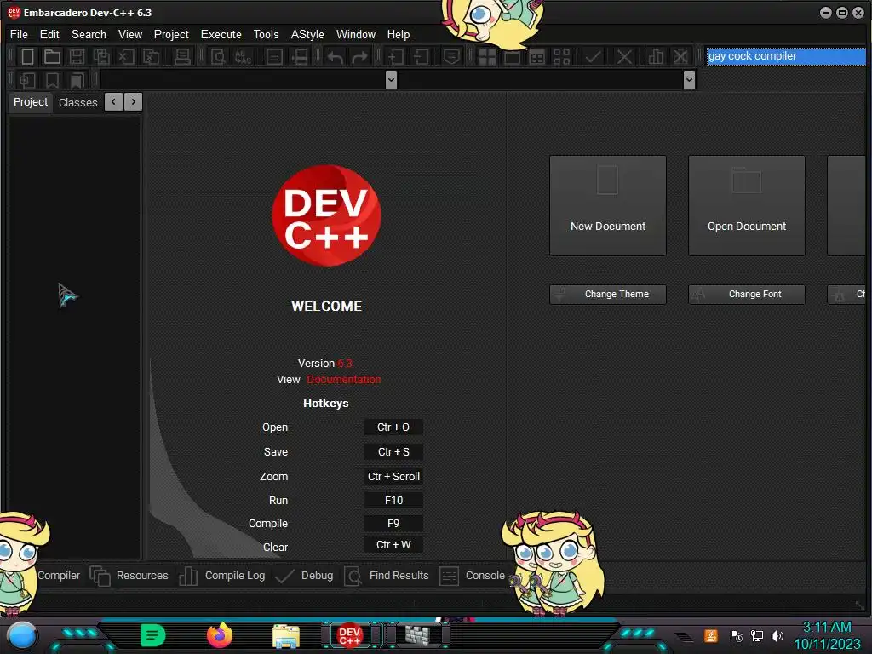Expand the first class browser dropdown arrow

coord(391,80)
